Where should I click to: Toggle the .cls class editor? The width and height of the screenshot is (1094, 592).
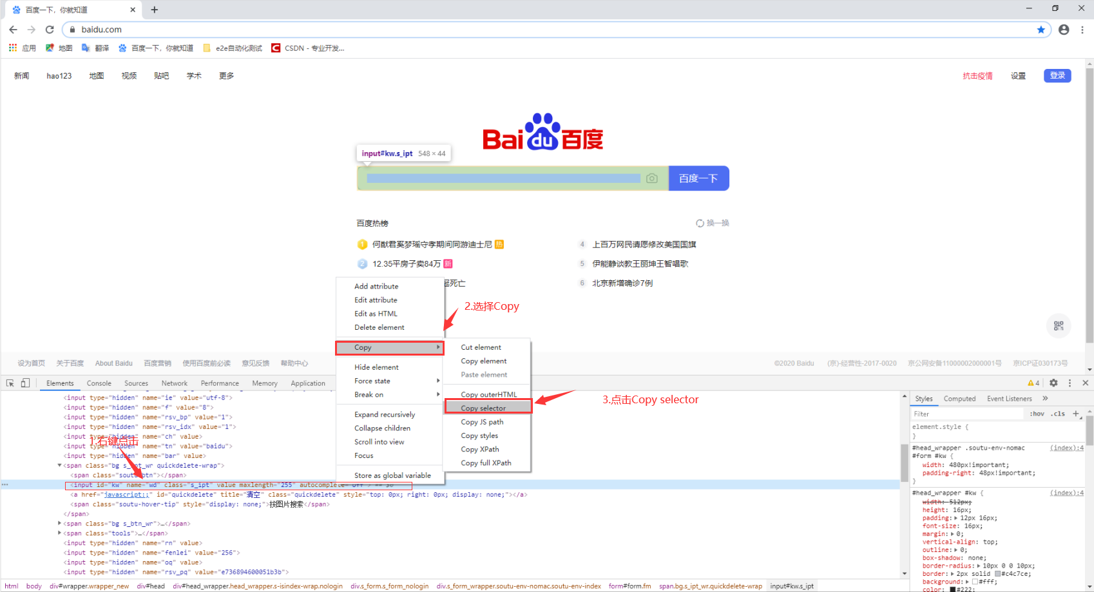pyautogui.click(x=1057, y=413)
